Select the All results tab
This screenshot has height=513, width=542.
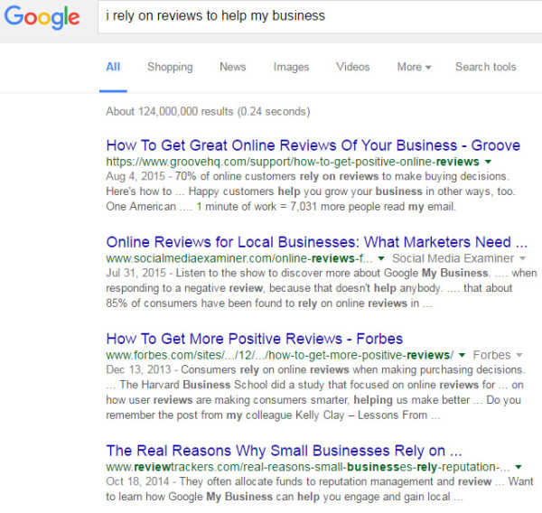click(x=113, y=67)
